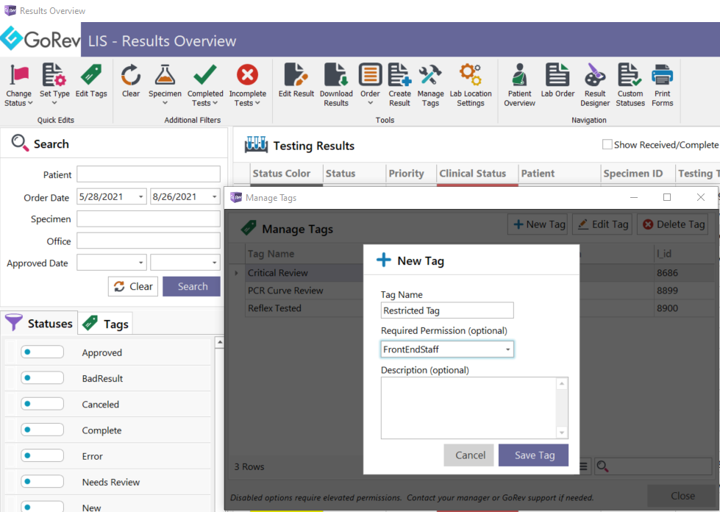This screenshot has width=720, height=512.
Task: Toggle the Needs Review status switch
Action: tap(42, 482)
